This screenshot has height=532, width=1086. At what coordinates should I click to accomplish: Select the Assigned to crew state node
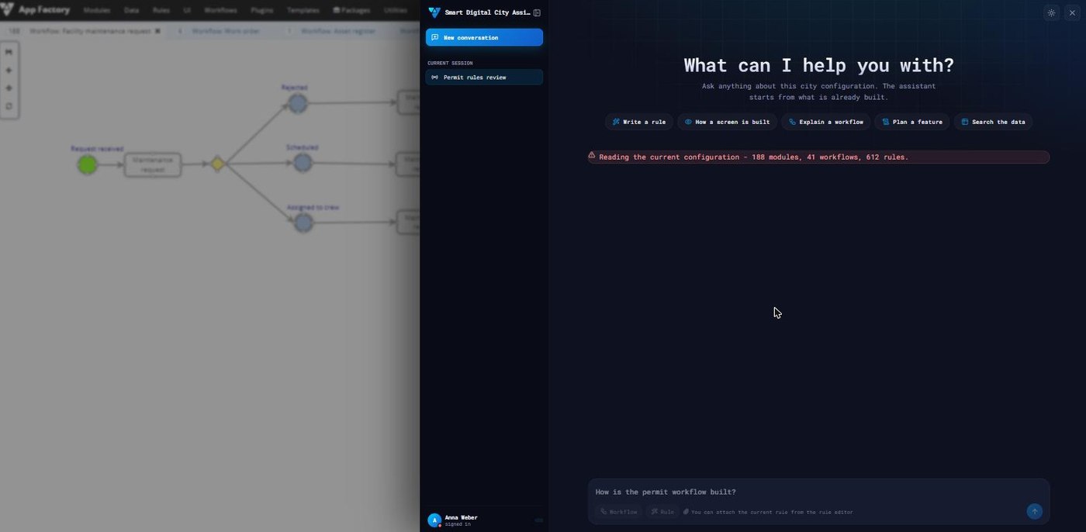pos(303,223)
